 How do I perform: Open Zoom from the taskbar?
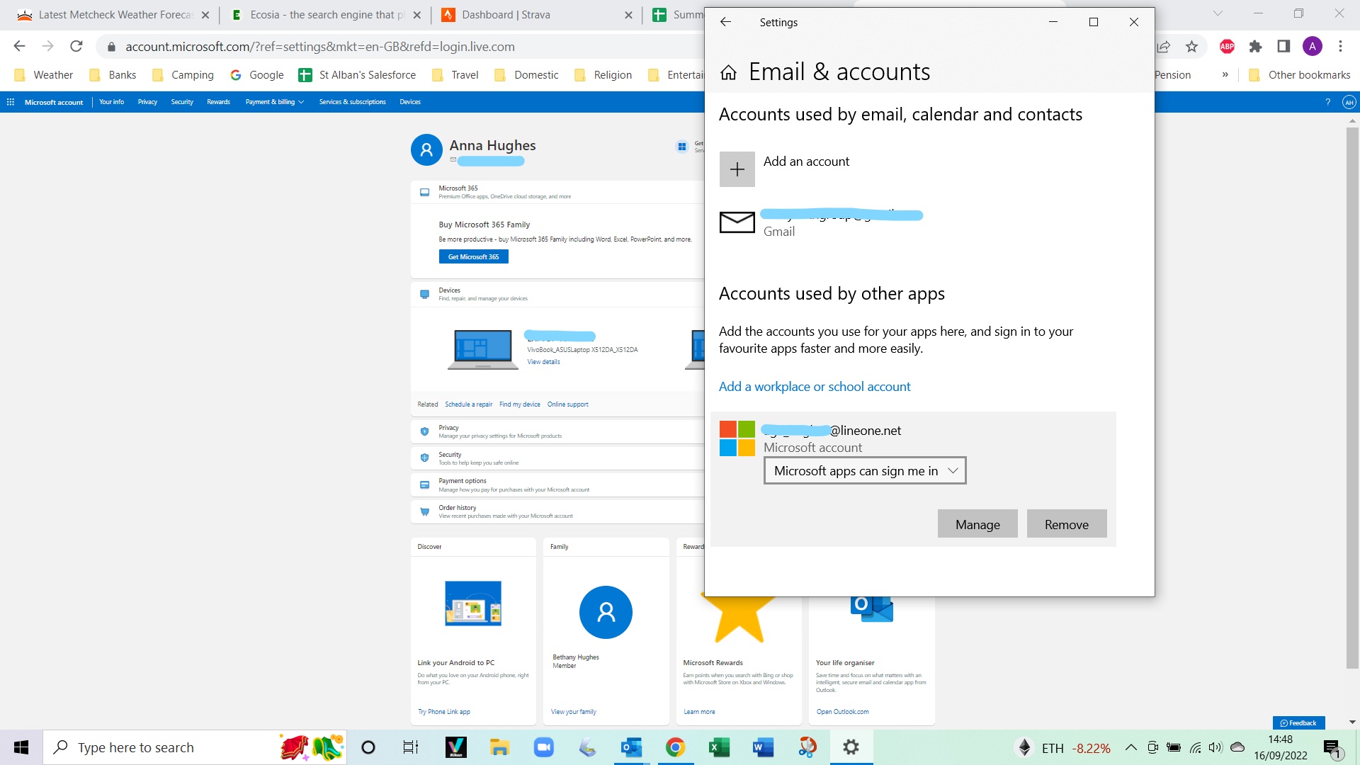[543, 747]
